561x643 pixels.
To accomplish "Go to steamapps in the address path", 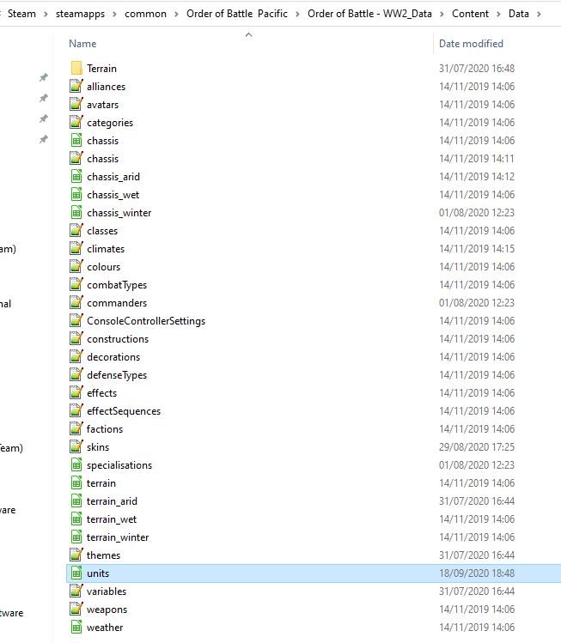I will [80, 14].
